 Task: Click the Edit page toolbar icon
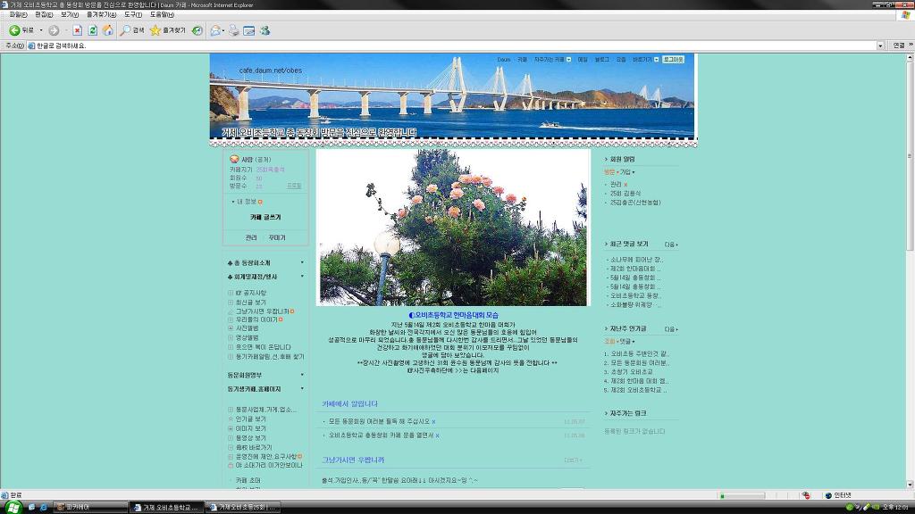click(x=249, y=30)
